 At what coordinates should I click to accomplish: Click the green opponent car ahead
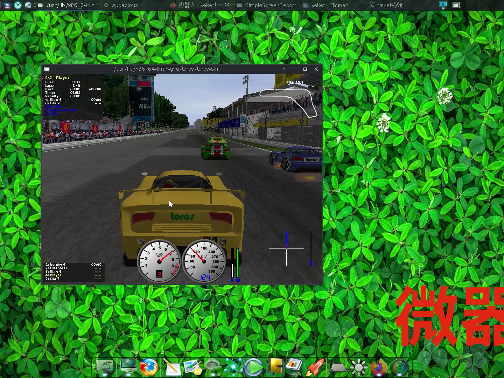tap(216, 148)
